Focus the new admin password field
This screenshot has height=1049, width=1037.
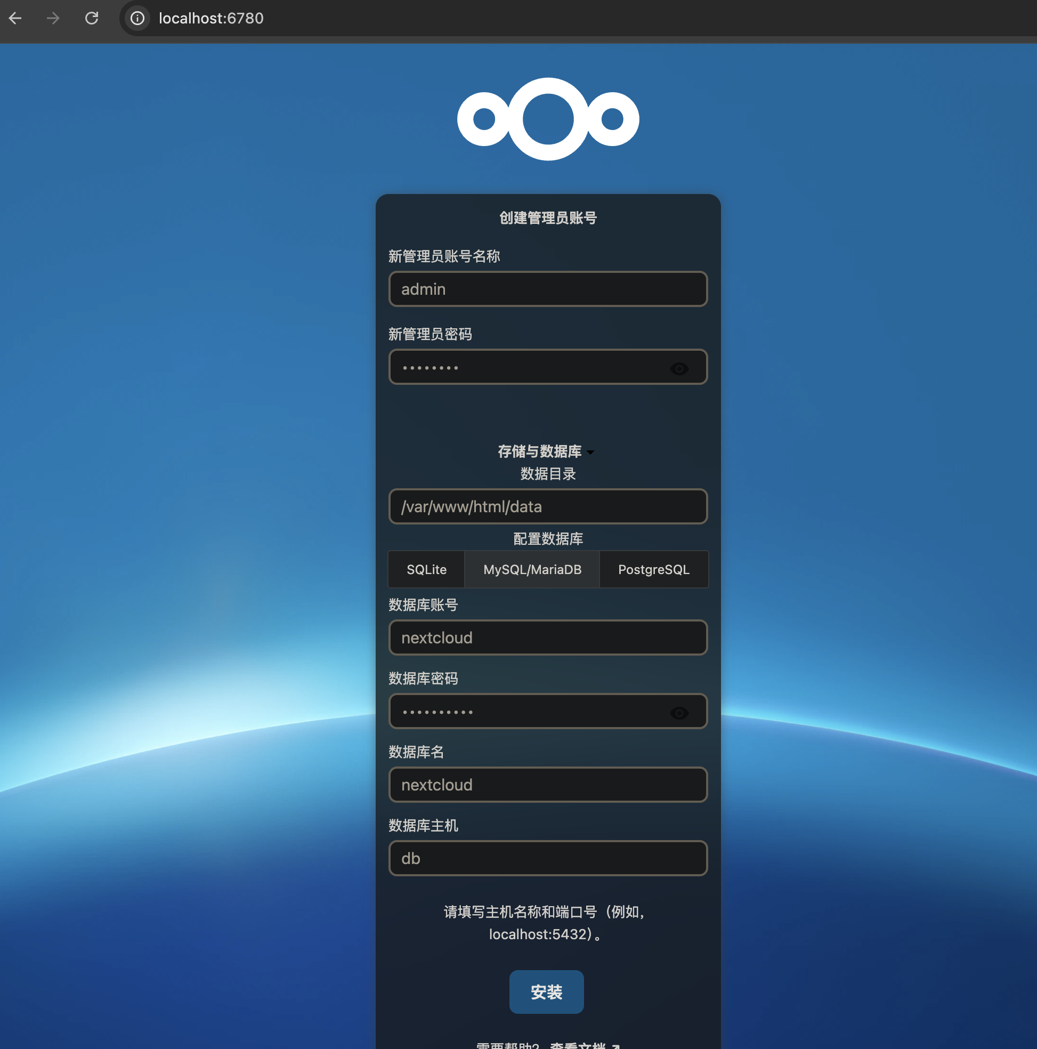coord(548,367)
